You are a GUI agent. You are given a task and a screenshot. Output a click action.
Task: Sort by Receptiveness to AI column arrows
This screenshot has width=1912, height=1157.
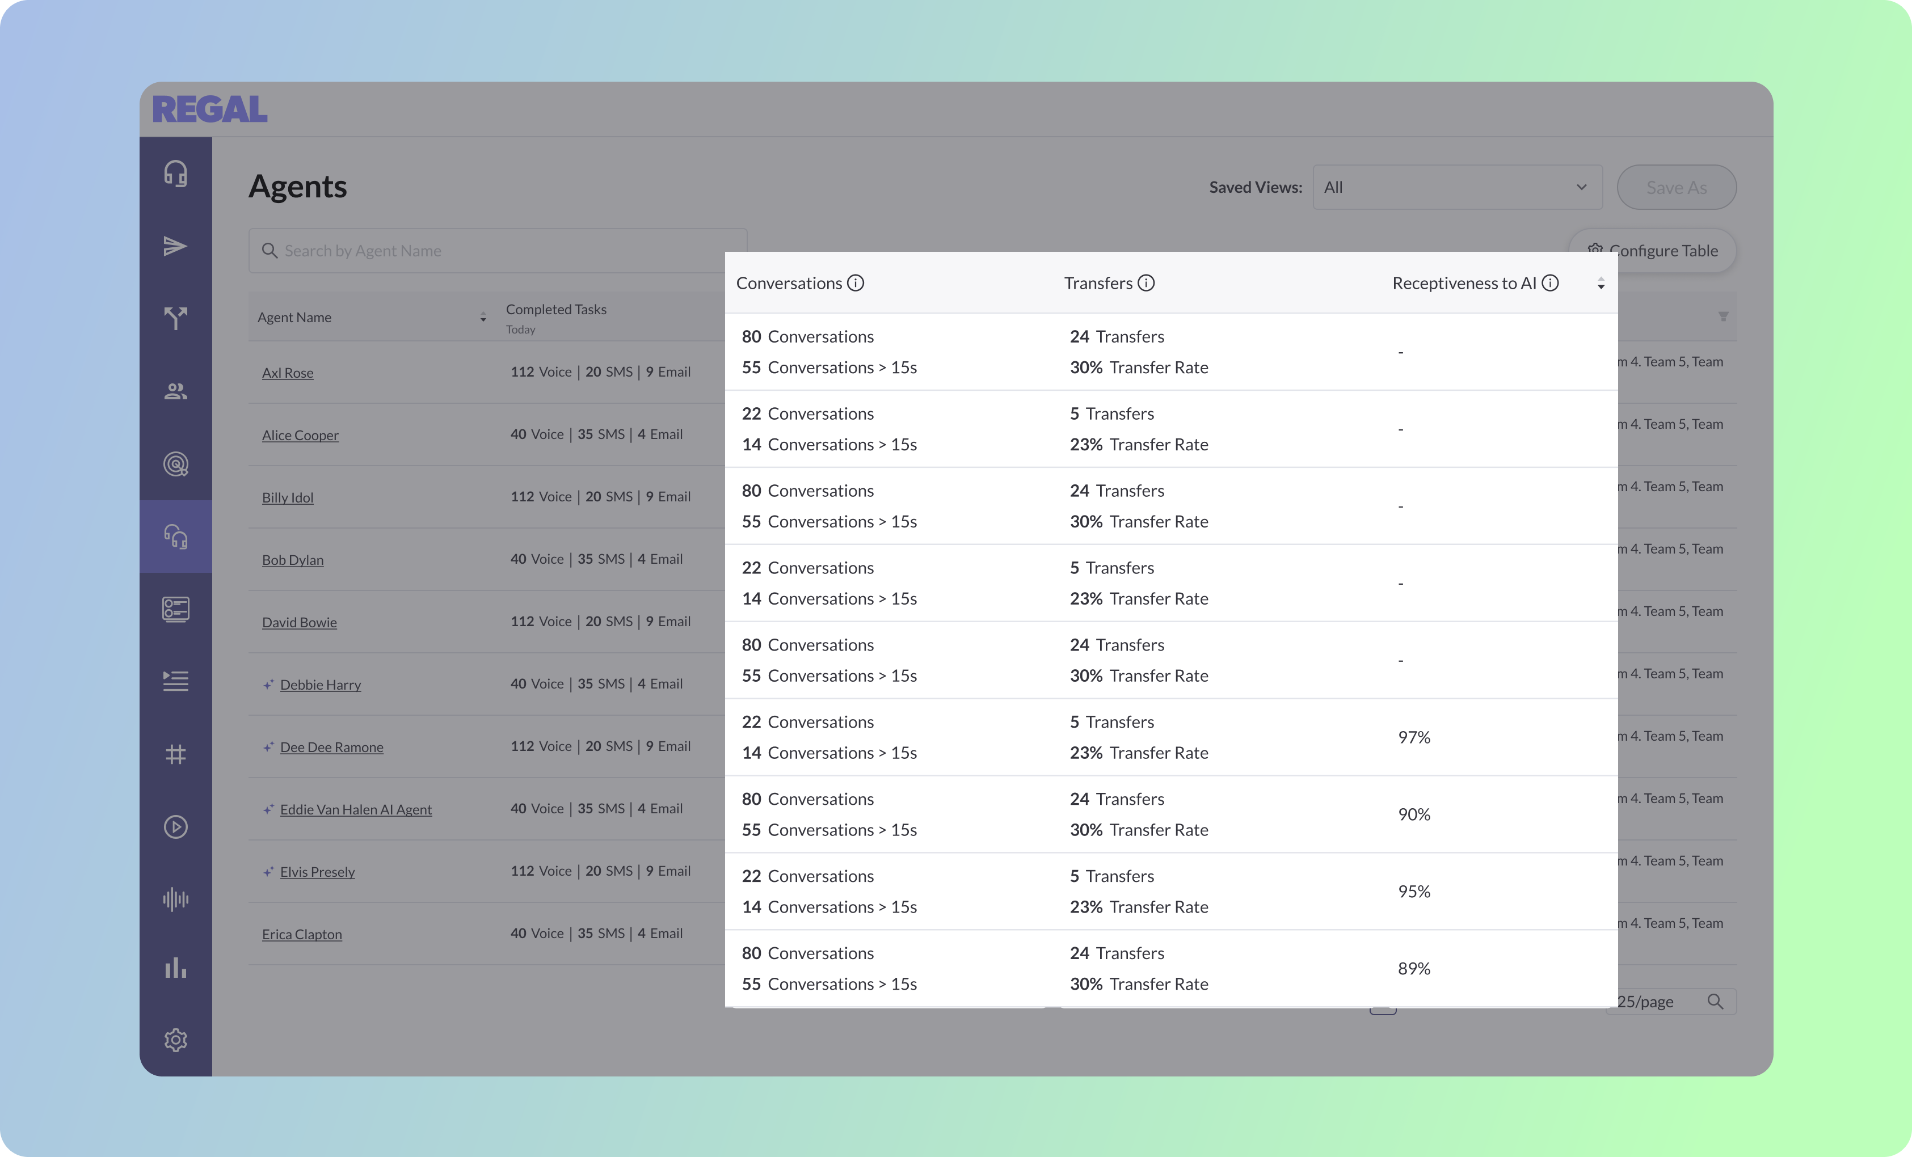point(1601,284)
